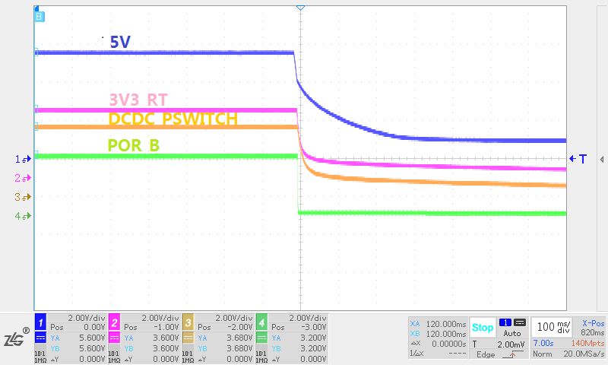Select the channel 2 number badge
Image resolution: width=608 pixels, height=365 pixels.
(115, 322)
